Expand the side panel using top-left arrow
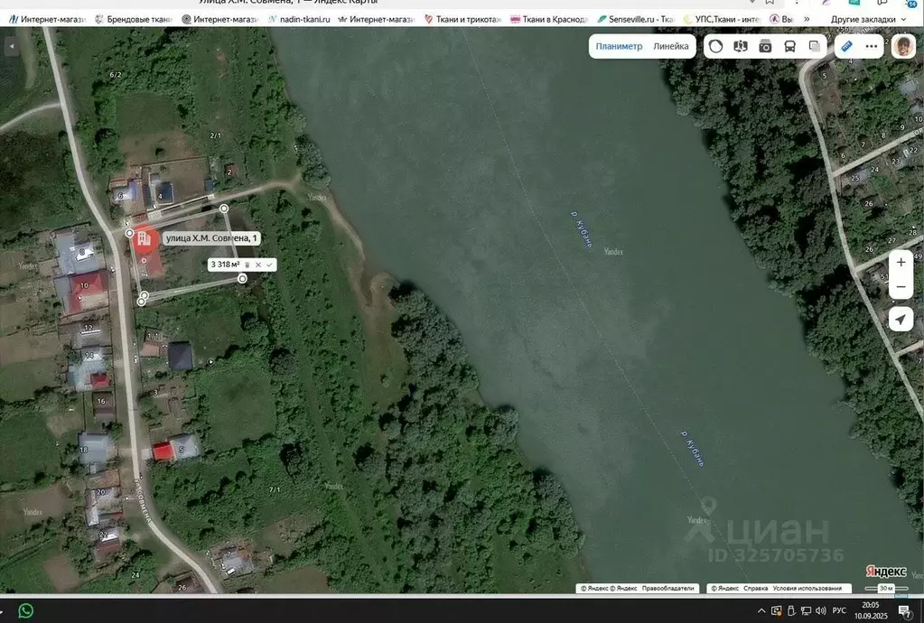The image size is (924, 623). pos(12,47)
